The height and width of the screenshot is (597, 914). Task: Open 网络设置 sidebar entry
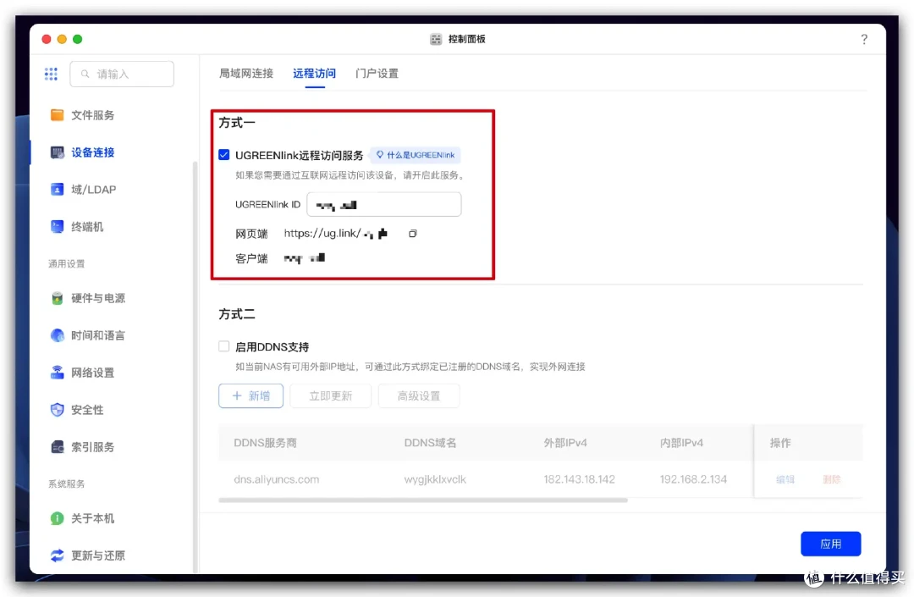93,373
